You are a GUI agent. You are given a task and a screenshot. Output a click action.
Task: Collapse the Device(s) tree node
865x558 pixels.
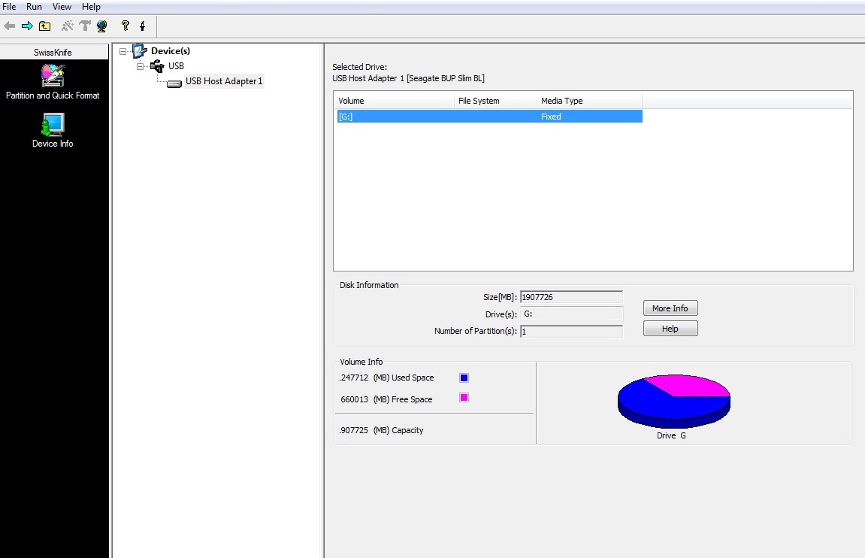click(123, 51)
